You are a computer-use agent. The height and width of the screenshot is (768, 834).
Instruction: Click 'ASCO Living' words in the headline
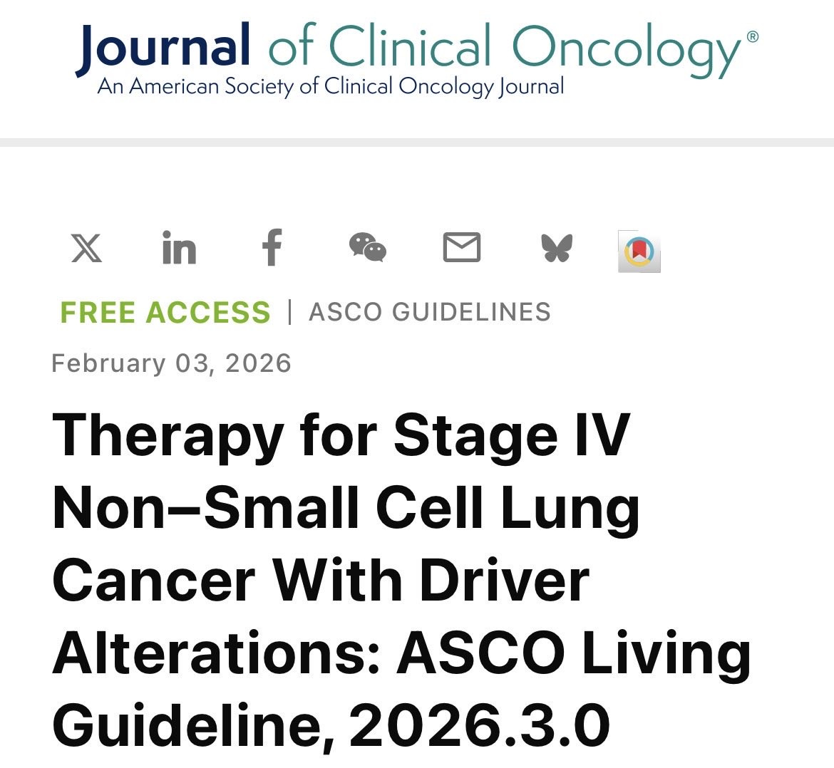[574, 654]
